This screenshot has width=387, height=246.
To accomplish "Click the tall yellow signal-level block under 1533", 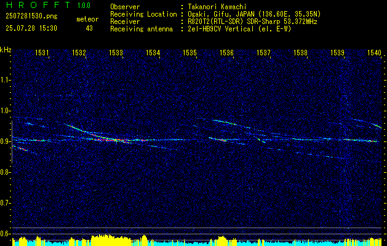I will [111, 240].
